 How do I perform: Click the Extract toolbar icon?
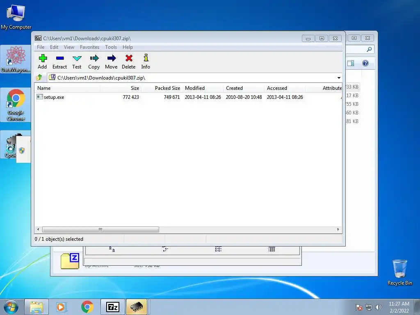[x=59, y=62]
